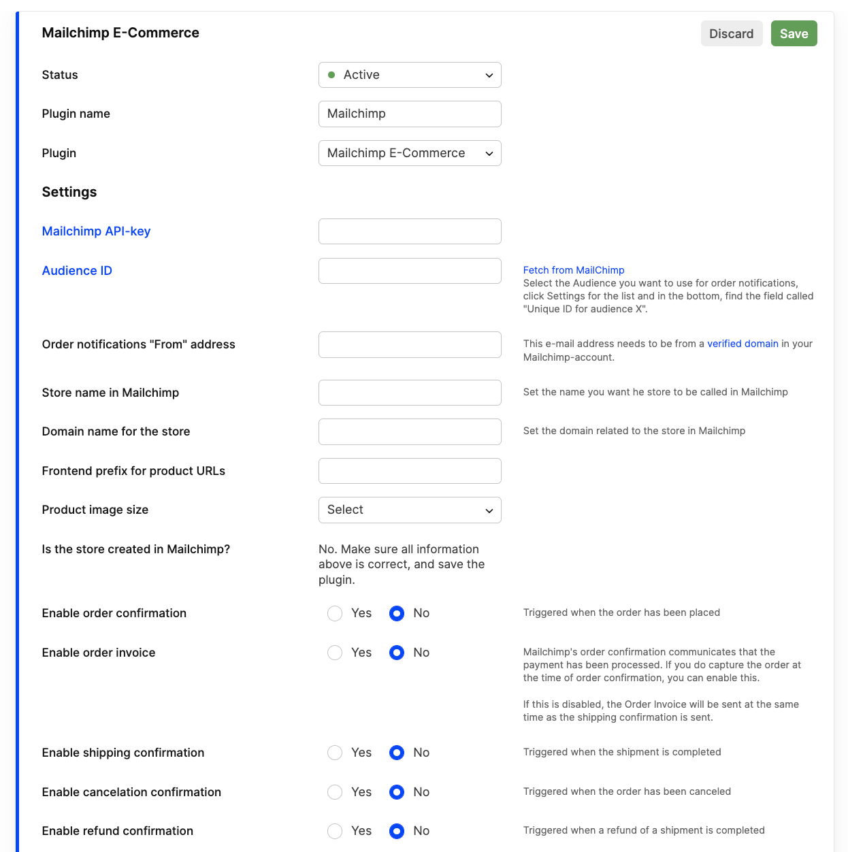Open the Product image size selector

click(x=409, y=510)
